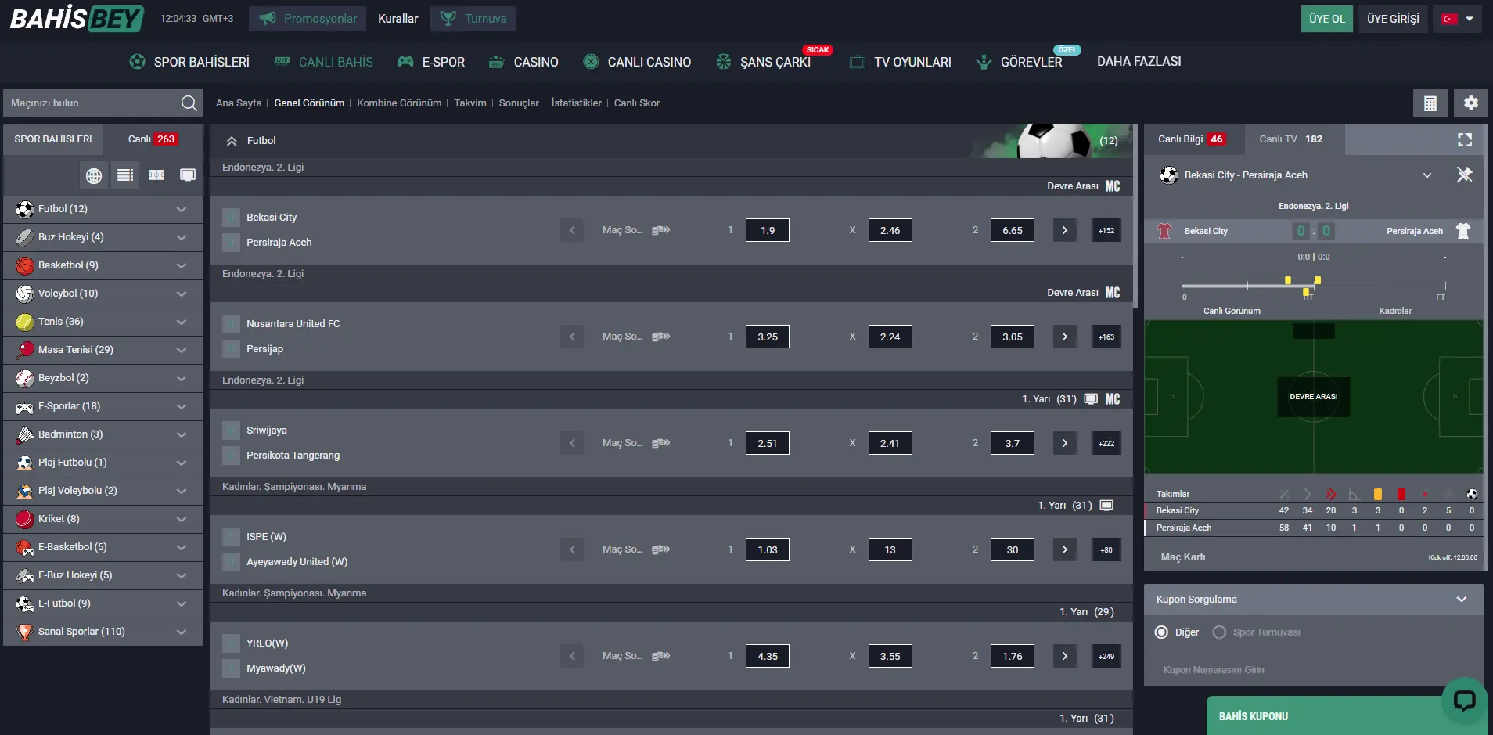
Task: Toggle favorite box next to Myawady(W)
Action: click(231, 668)
